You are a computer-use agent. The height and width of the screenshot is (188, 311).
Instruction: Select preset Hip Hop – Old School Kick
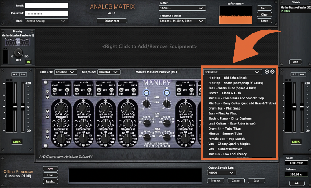click(x=227, y=78)
